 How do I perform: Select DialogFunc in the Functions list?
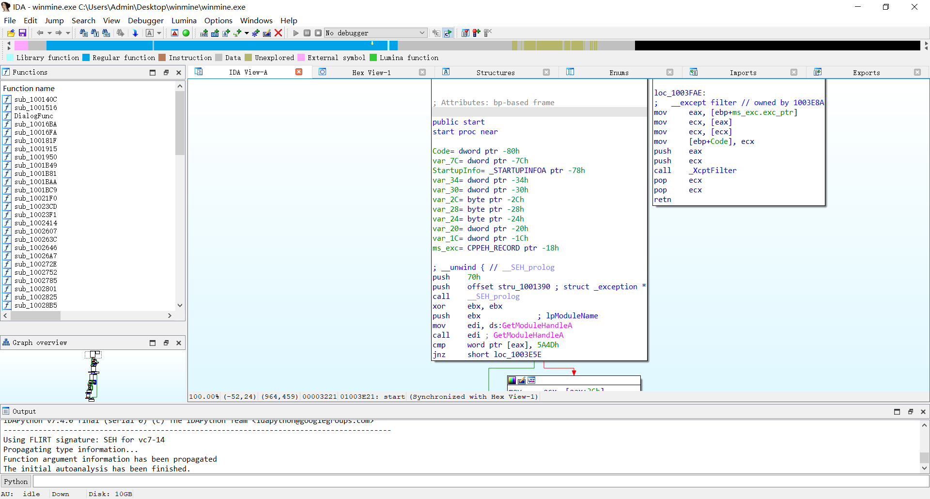[33, 116]
